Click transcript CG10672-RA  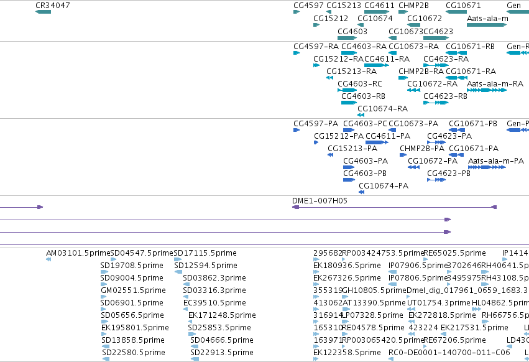(413, 90)
